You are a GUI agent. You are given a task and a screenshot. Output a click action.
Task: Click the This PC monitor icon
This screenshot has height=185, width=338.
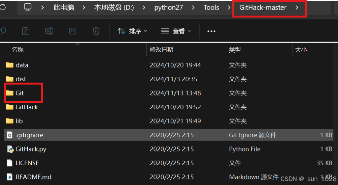tap(28, 7)
